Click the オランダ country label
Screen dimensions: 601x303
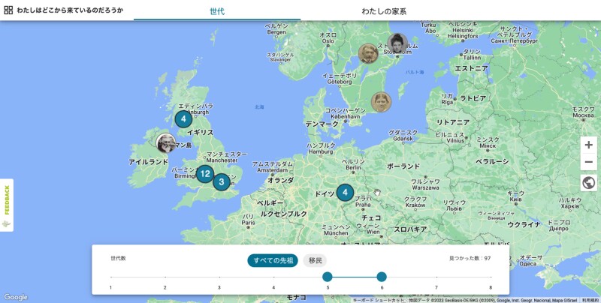[280, 180]
